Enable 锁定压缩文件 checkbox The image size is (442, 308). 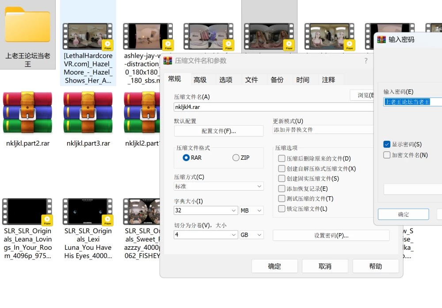(282, 209)
